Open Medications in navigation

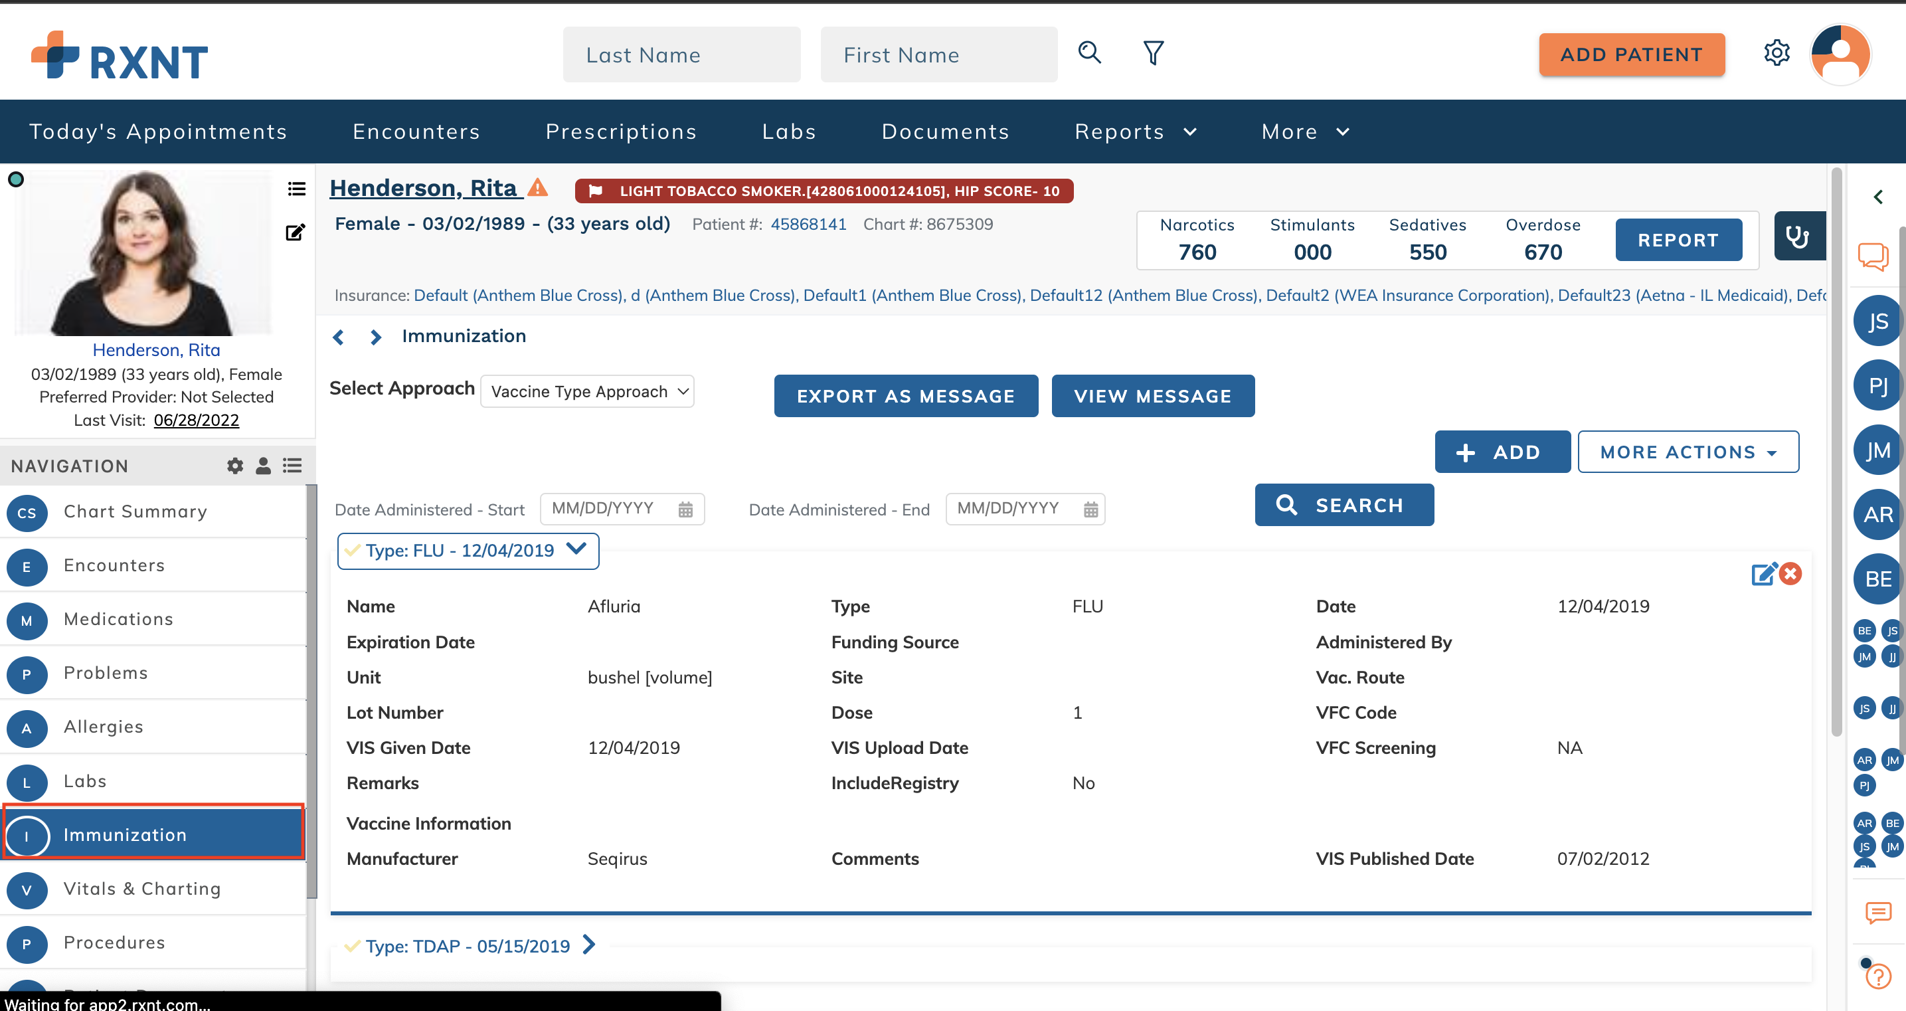point(153,620)
